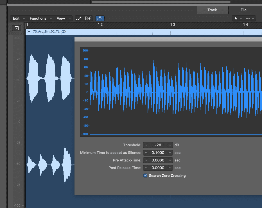The height and width of the screenshot is (208, 262).
Task: Click the play icon on 73_Arp_Bm_02_TL region
Action: coord(29,31)
